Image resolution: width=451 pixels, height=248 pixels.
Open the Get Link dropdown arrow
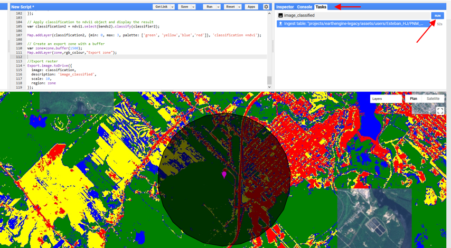tap(172, 7)
